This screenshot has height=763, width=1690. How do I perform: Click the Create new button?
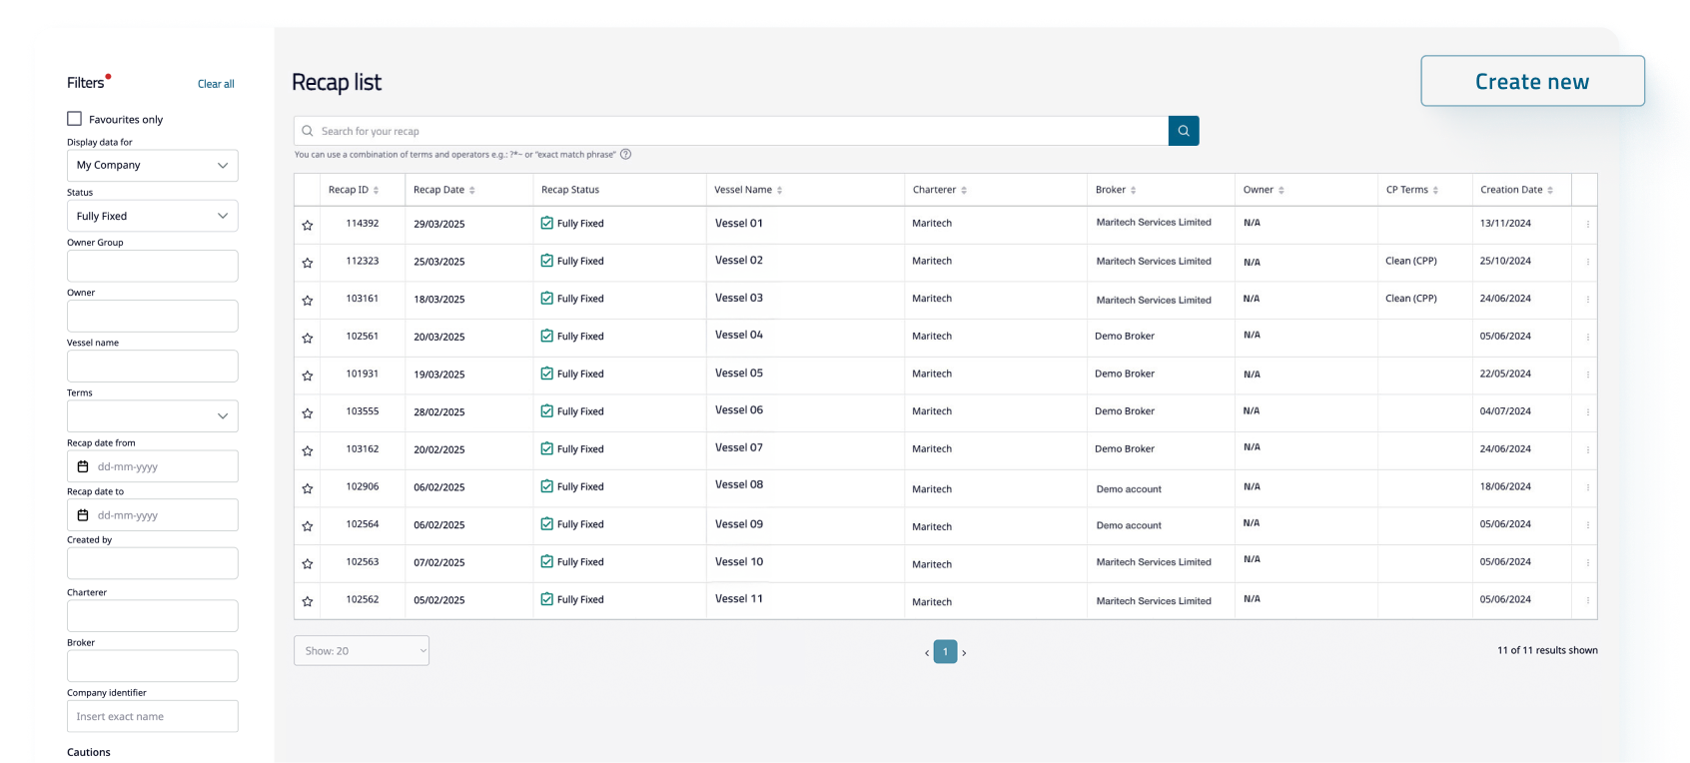[1531, 82]
